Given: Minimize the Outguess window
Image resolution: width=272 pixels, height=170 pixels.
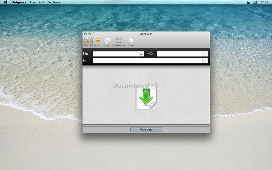Looking at the screenshot, I should pyautogui.click(x=89, y=34).
